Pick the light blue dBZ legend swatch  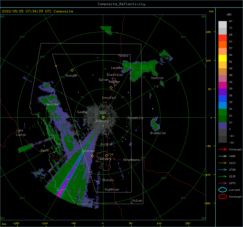click(222, 106)
